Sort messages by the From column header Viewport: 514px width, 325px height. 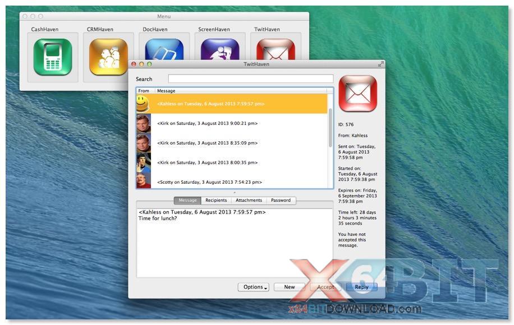click(x=144, y=90)
